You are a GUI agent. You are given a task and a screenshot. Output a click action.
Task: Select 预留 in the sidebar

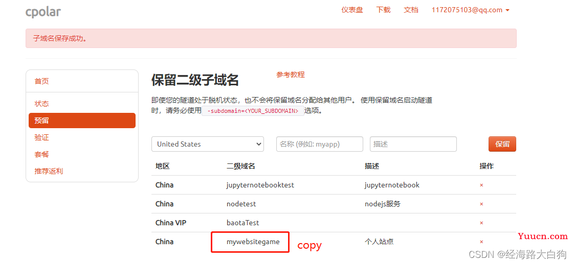(x=82, y=121)
